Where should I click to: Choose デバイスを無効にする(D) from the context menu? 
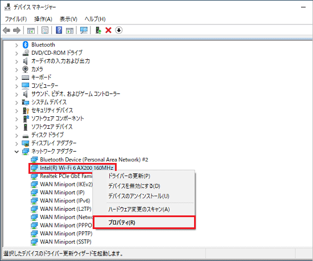click(134, 186)
